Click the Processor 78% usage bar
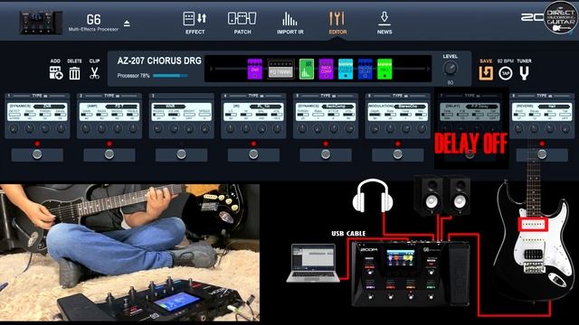579x325 pixels. (170, 76)
